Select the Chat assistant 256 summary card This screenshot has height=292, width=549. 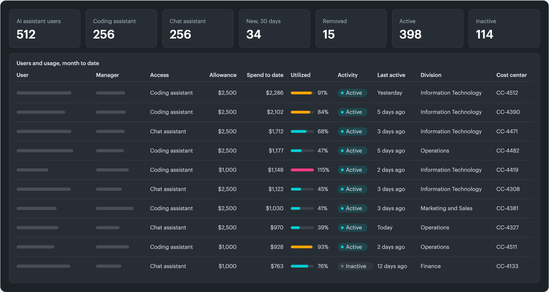click(x=198, y=29)
